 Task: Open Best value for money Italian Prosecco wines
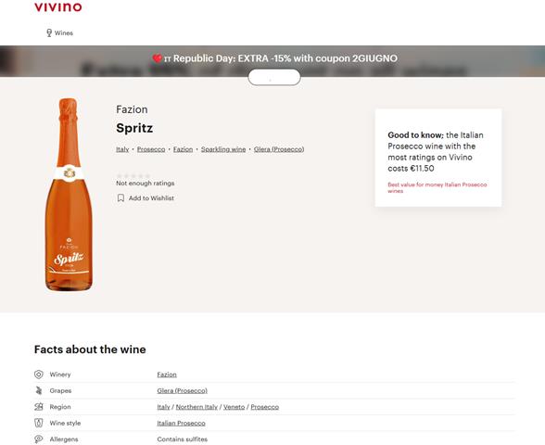point(437,187)
